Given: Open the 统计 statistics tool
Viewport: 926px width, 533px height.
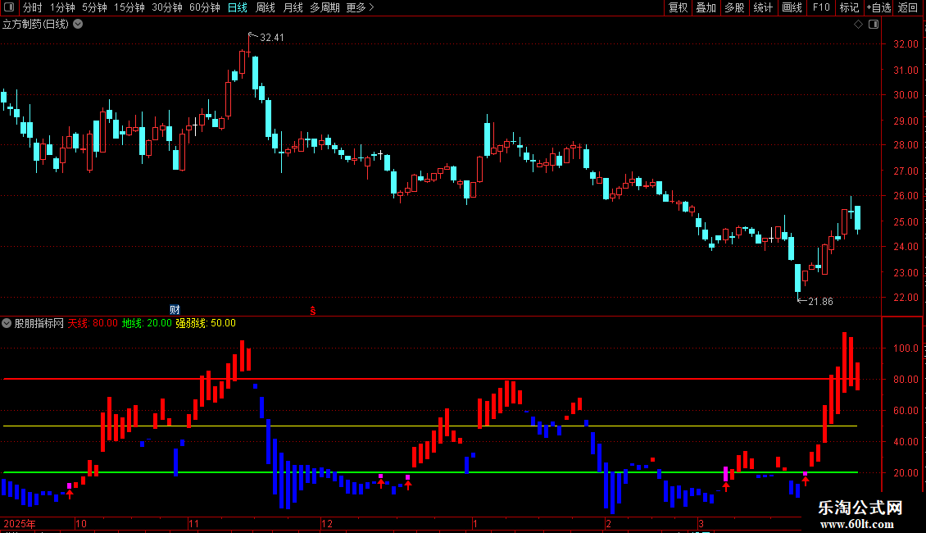Looking at the screenshot, I should pyautogui.click(x=762, y=7).
